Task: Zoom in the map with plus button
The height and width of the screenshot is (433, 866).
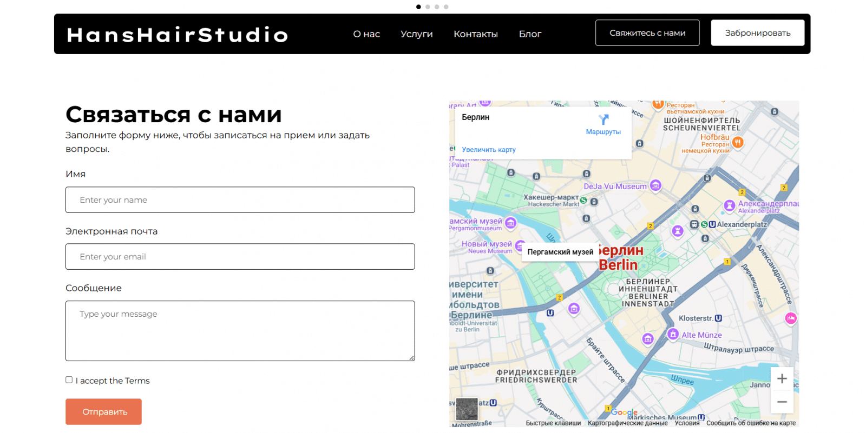Action: (x=782, y=379)
